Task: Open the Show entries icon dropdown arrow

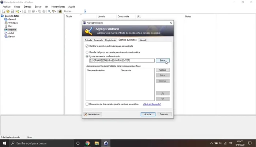Action: 56,11
